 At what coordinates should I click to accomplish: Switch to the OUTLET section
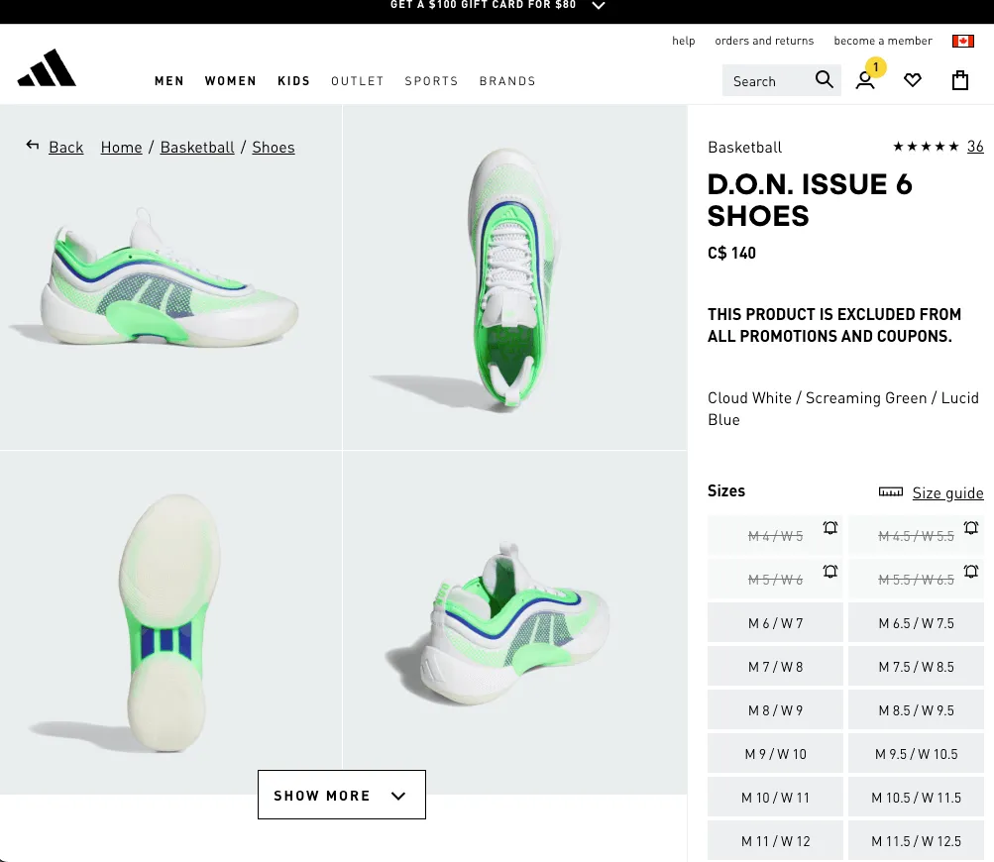(357, 80)
